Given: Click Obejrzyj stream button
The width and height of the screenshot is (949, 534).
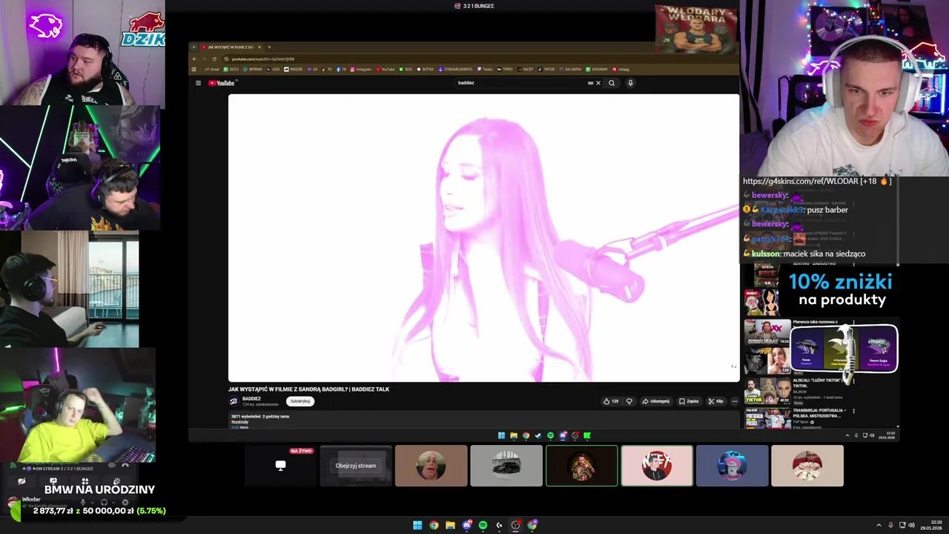Looking at the screenshot, I should pyautogui.click(x=356, y=466).
